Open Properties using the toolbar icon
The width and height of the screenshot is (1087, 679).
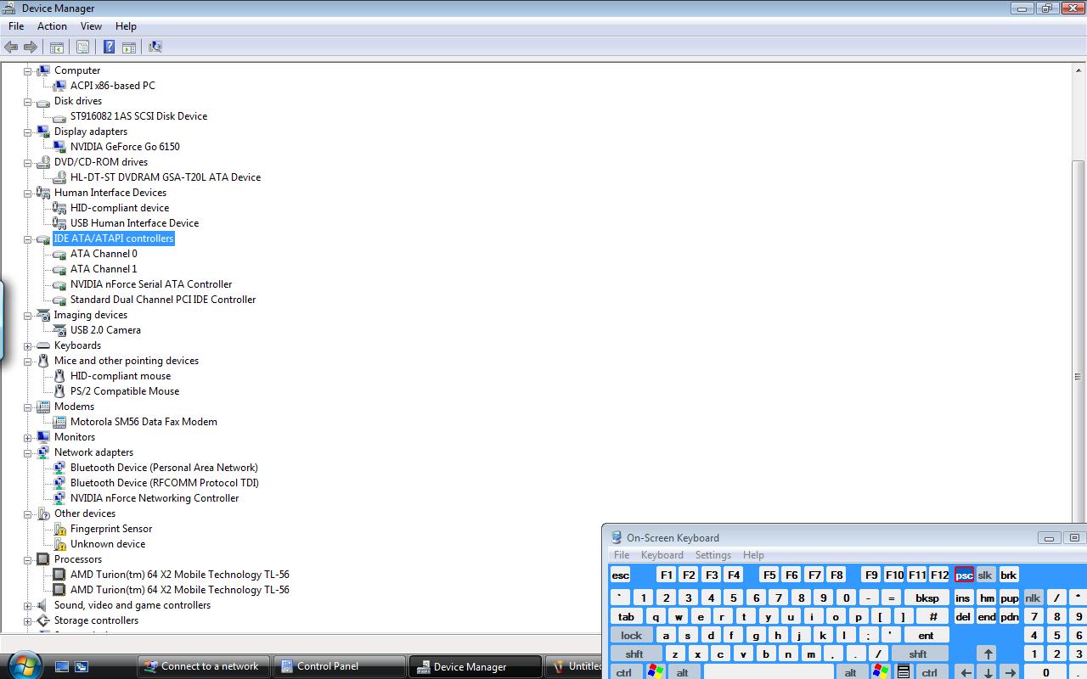83,47
